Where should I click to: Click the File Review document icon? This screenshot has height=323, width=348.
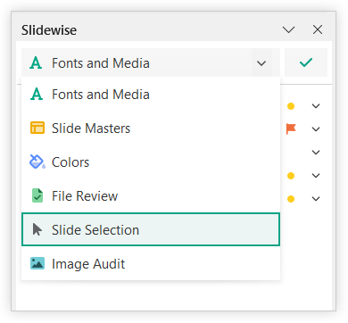tap(37, 195)
